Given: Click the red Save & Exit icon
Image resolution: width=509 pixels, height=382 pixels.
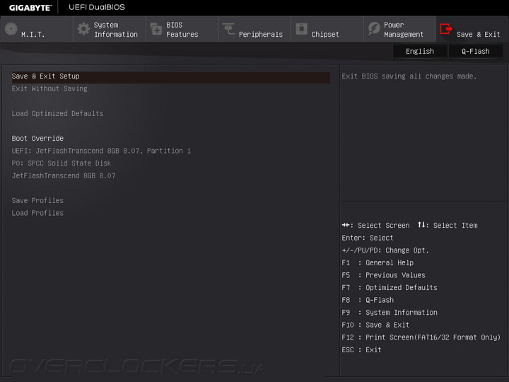Looking at the screenshot, I should [446, 30].
